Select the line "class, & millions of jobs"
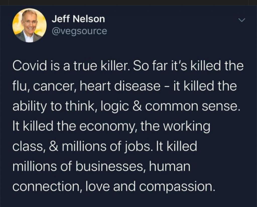This screenshot has height=207, width=257. (x=105, y=147)
